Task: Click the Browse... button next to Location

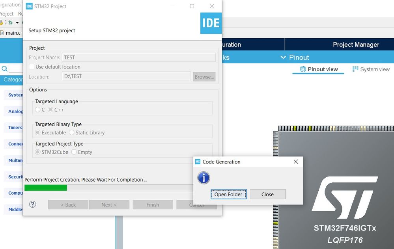Action: click(x=204, y=77)
